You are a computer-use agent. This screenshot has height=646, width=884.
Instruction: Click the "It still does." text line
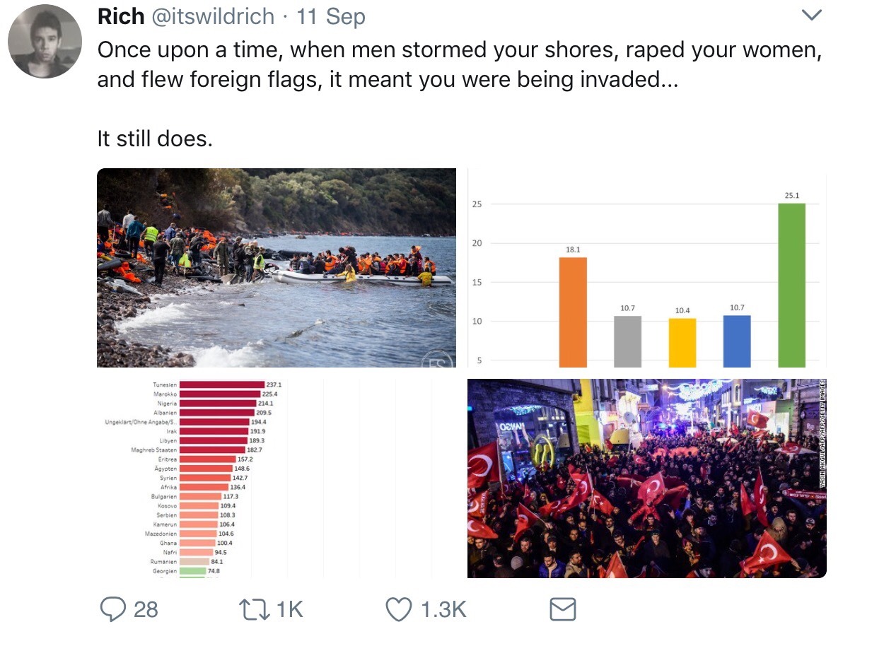155,139
